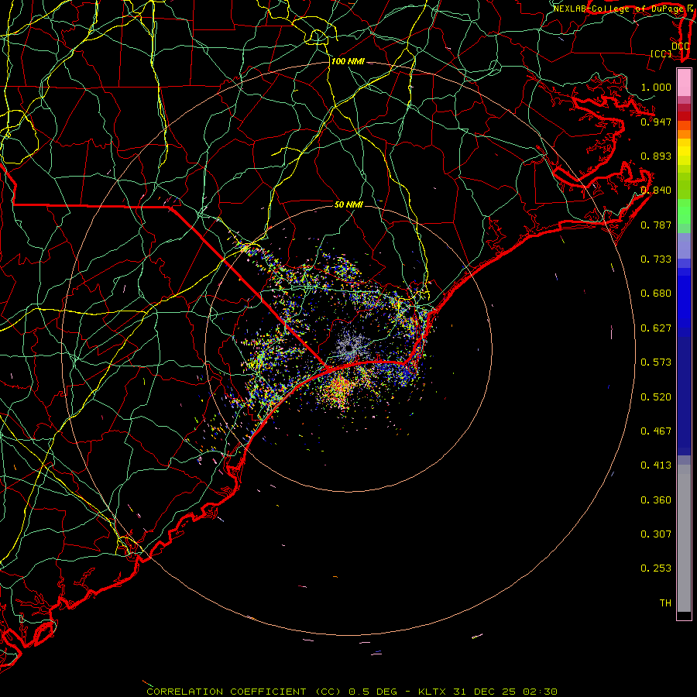The image size is (697, 697).
Task: Click the KLTX station identifier in footer
Action: 431,692
